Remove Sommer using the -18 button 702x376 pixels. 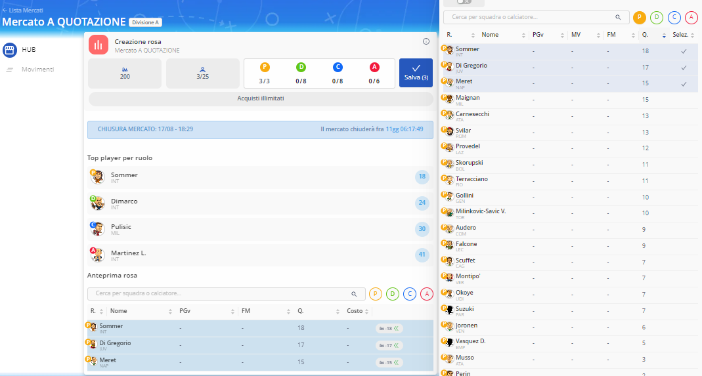pyautogui.click(x=389, y=329)
